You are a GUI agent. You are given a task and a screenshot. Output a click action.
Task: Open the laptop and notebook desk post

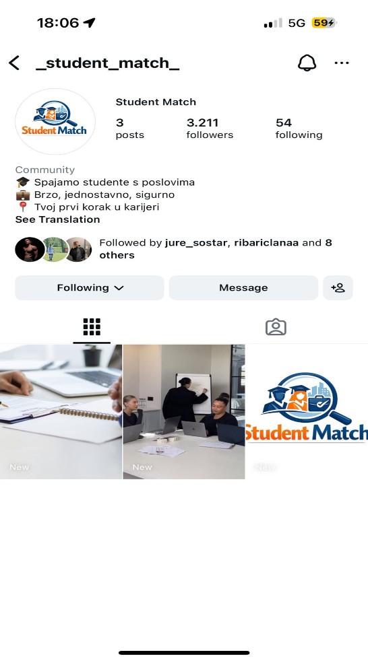coord(61,412)
